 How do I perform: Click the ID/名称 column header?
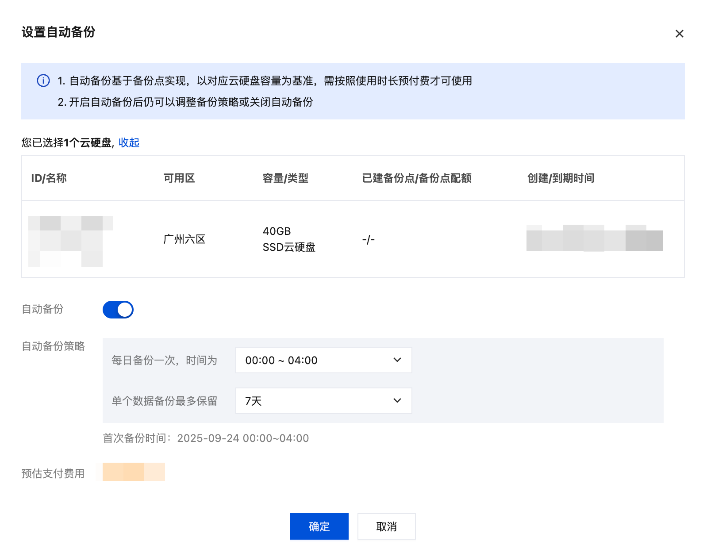pyautogui.click(x=49, y=178)
